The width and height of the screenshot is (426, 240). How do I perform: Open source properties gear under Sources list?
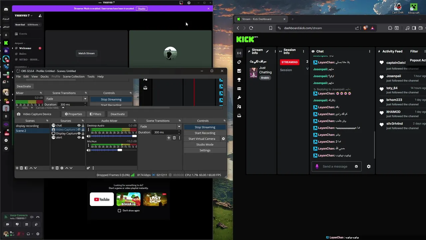(x=62, y=168)
